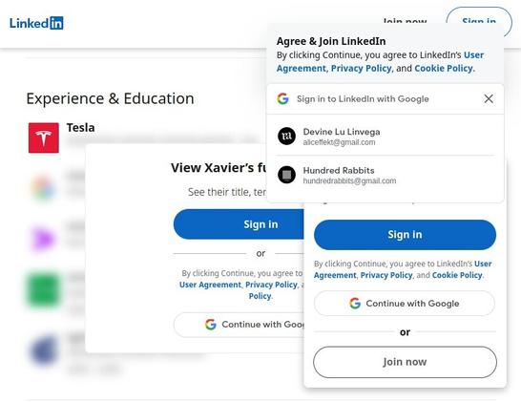Click the Tesla company logo
The width and height of the screenshot is (521, 402).
click(x=44, y=138)
